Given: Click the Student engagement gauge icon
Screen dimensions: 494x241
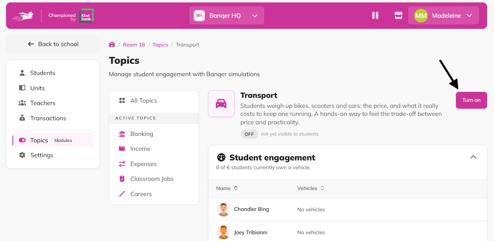Looking at the screenshot, I should click(x=221, y=157).
